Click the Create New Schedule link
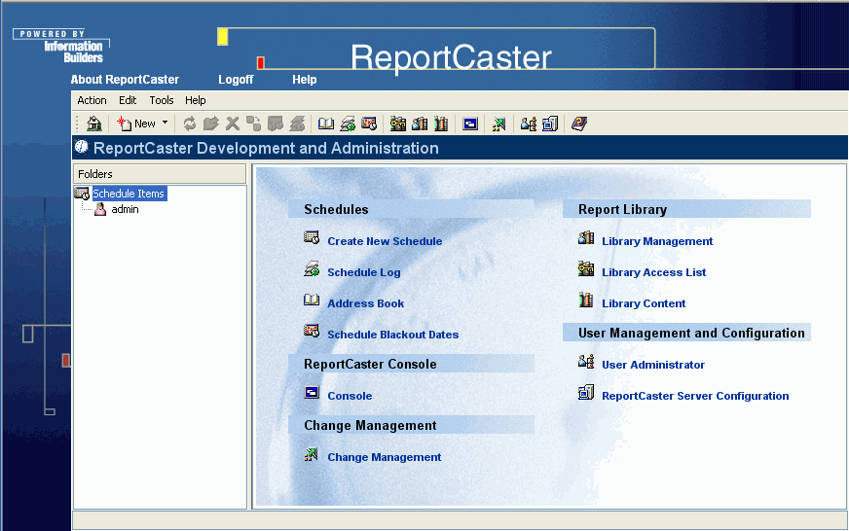 click(385, 242)
